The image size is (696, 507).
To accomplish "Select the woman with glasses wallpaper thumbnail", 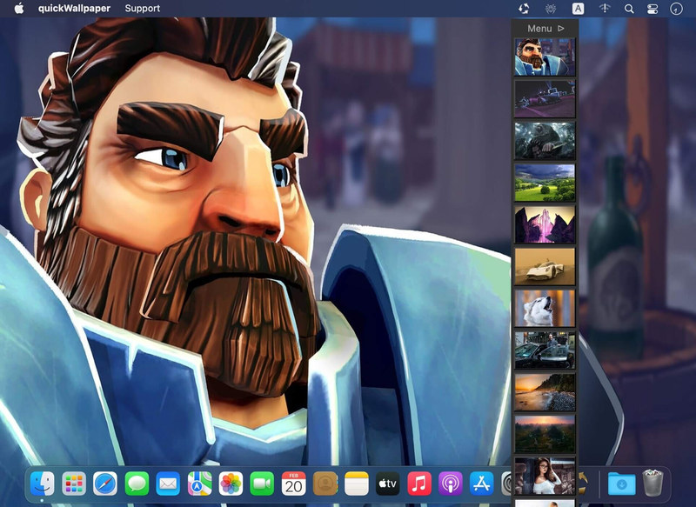I will click(x=545, y=477).
